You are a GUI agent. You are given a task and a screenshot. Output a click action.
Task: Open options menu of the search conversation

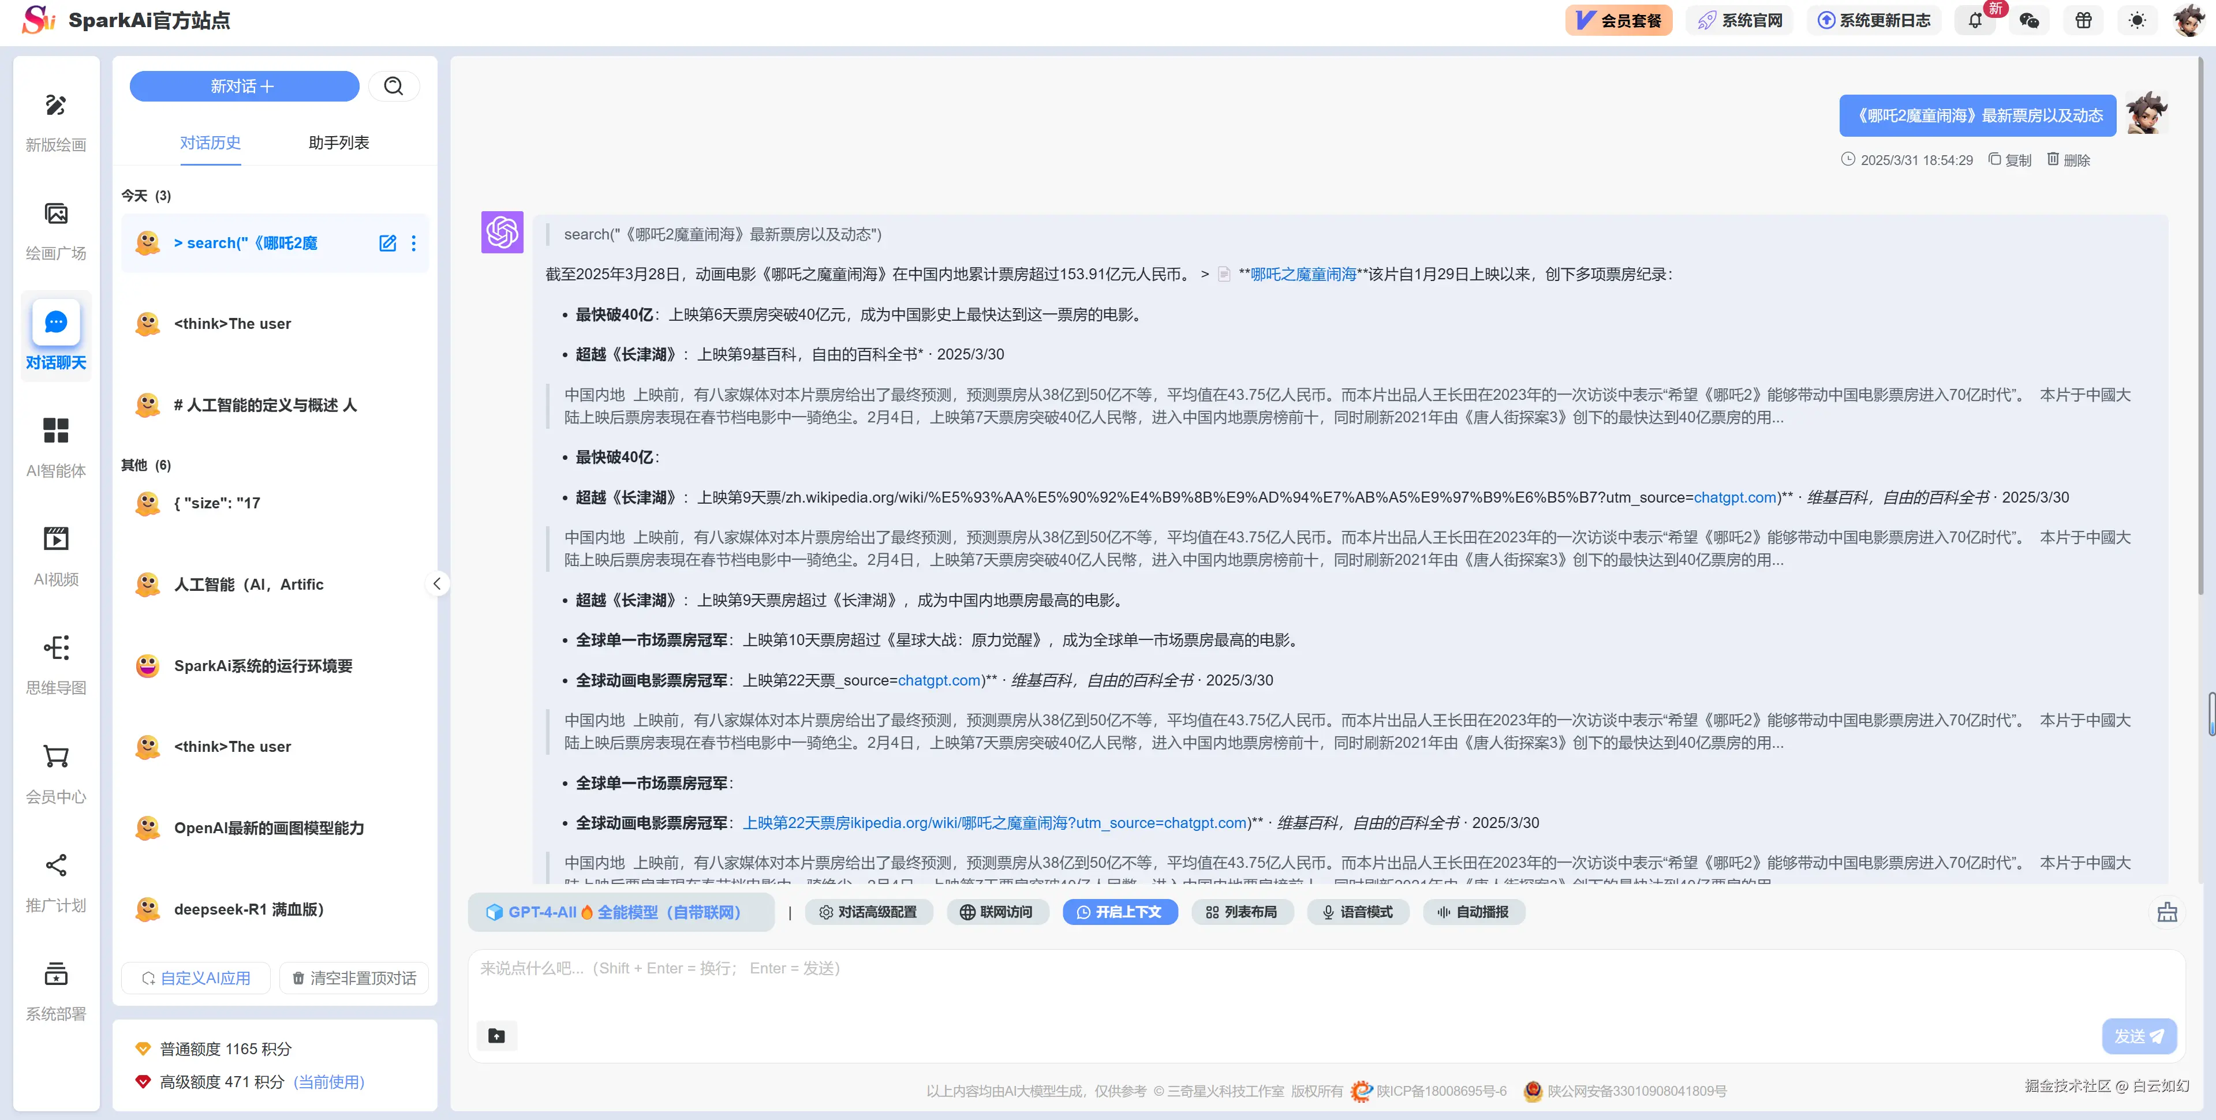[x=414, y=244]
